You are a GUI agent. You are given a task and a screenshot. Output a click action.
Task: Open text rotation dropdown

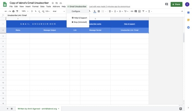tap(126, 11)
